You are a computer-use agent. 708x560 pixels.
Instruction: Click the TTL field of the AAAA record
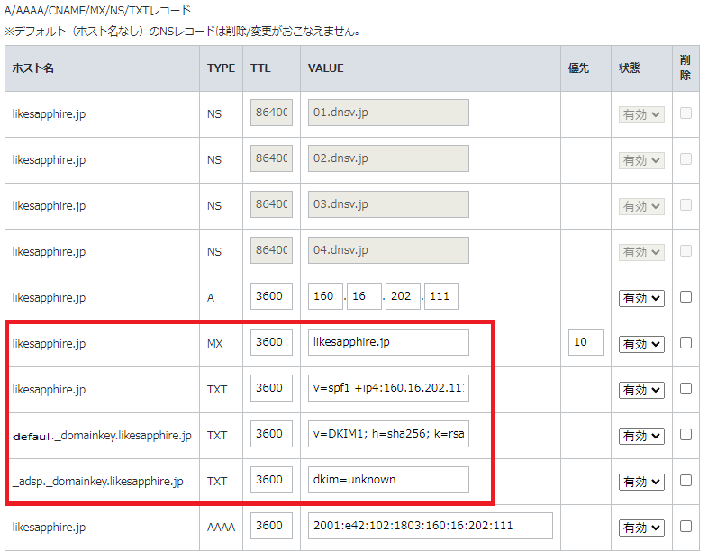coord(271,526)
